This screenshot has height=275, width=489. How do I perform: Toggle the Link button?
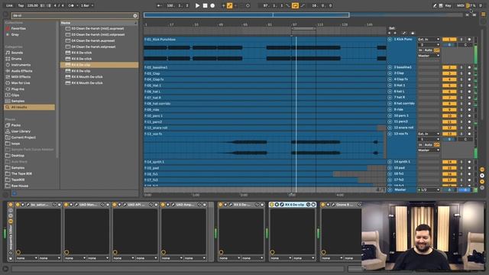click(9, 5)
